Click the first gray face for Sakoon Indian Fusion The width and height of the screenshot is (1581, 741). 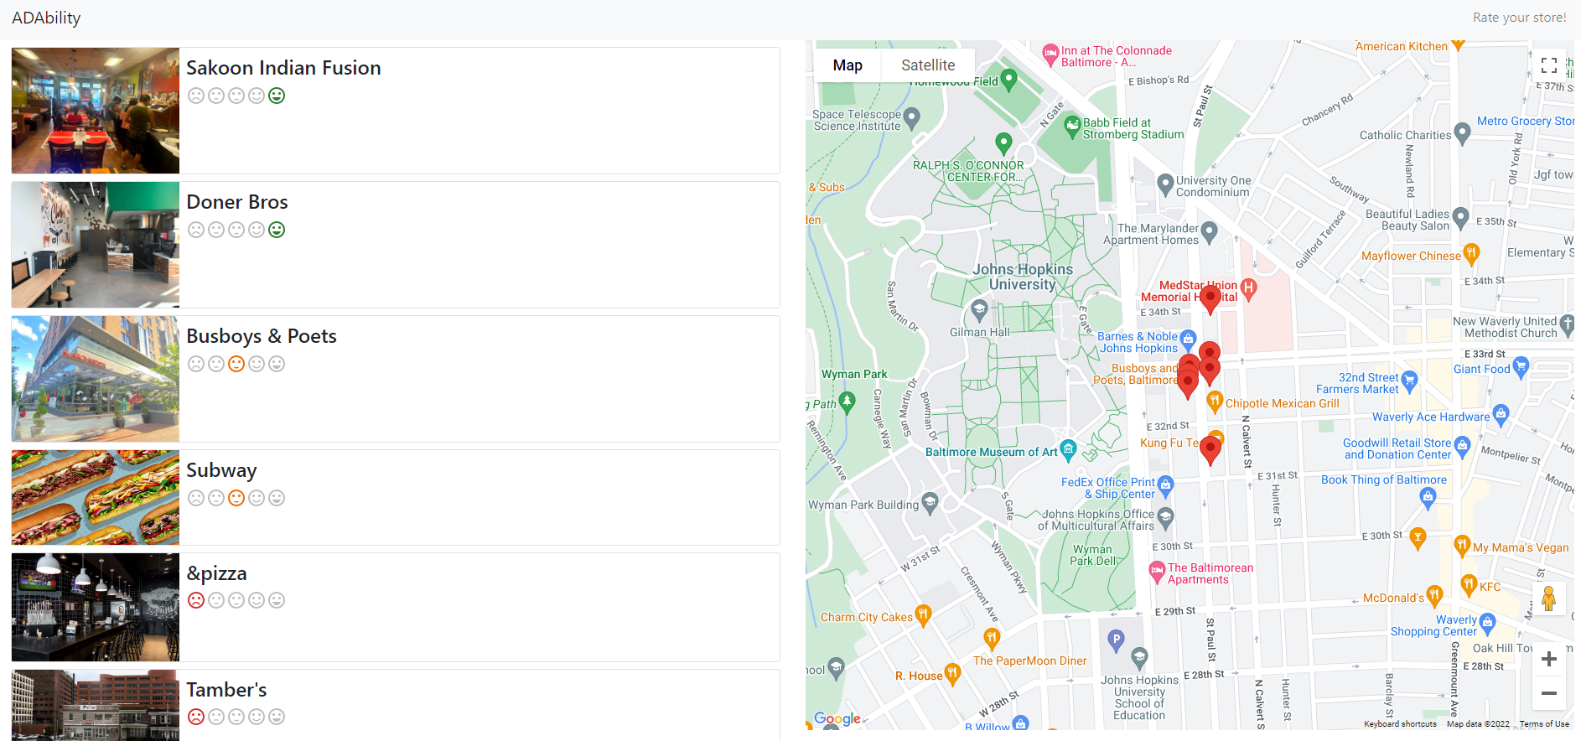point(196,96)
